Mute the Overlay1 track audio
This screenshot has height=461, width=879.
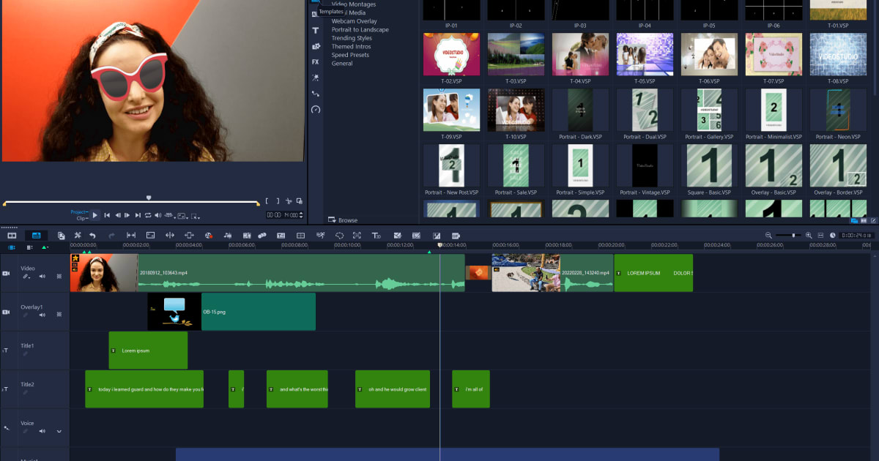(x=42, y=315)
